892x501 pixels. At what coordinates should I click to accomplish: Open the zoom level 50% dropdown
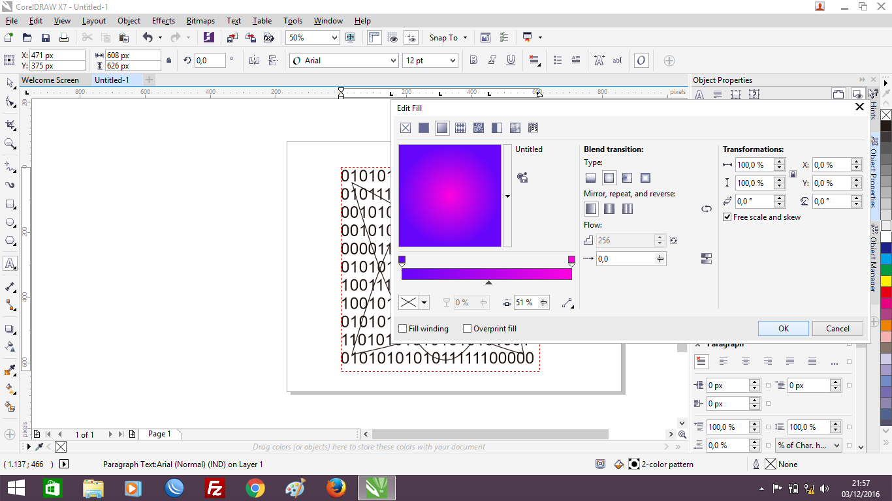[334, 38]
